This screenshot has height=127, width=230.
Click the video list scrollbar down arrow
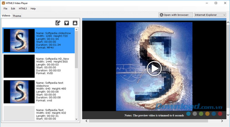pyautogui.click(x=76, y=119)
